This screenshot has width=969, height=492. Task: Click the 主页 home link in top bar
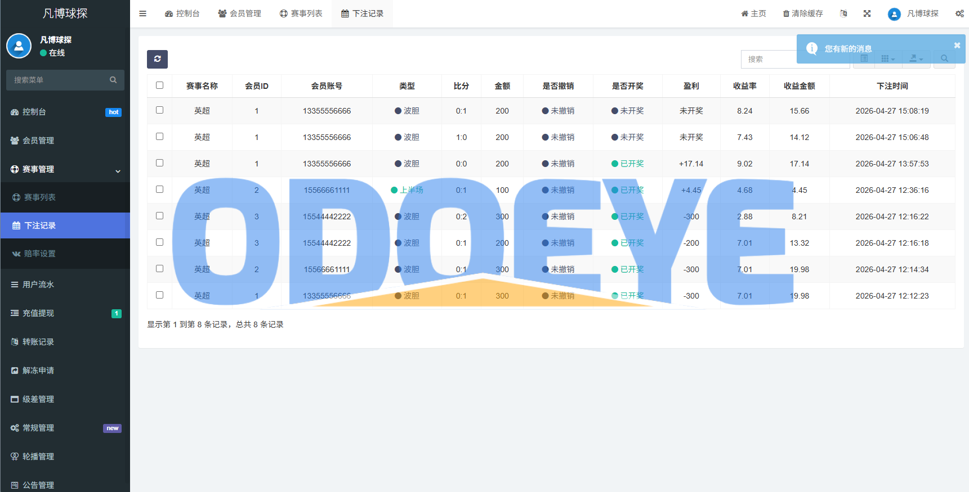point(753,13)
